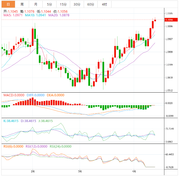This screenshot has height=177, width=179.
Task: Click the 4月 date marker on time axis
Action: tap(134, 171)
